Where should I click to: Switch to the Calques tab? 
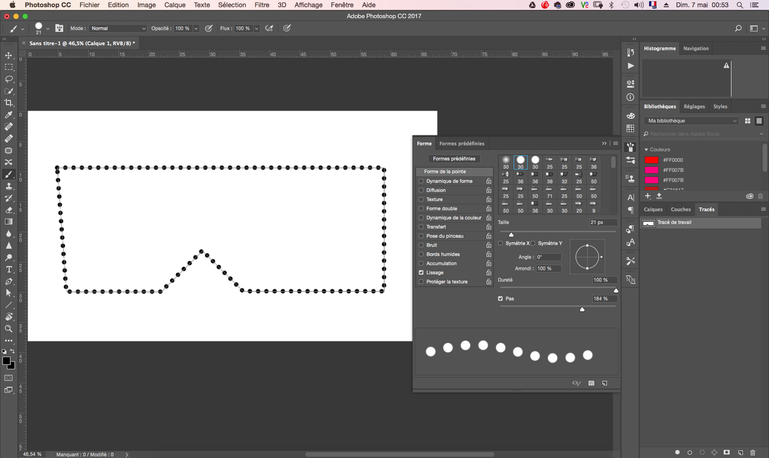[x=653, y=209]
